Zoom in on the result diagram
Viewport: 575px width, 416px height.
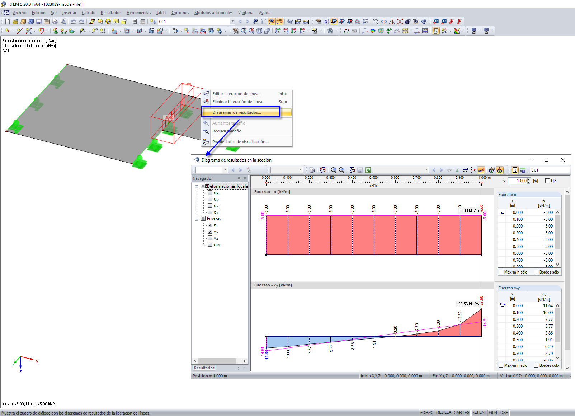click(334, 170)
